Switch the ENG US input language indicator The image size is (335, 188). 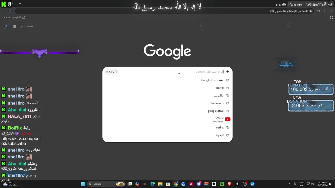point(301,184)
